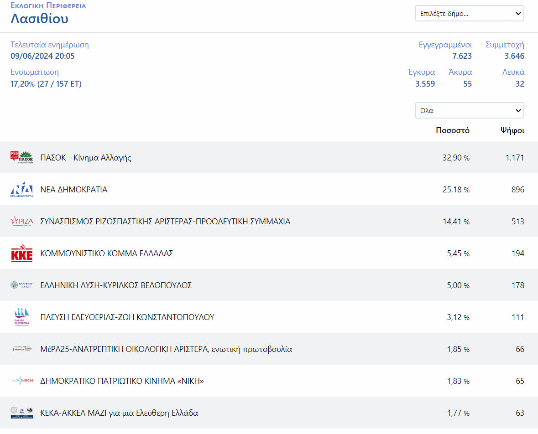The image size is (538, 434).
Task: Click the Συμμετοχή value 3.646
Action: pyautogui.click(x=514, y=57)
